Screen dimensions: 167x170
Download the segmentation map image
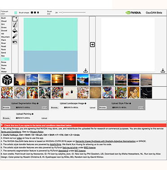click(86, 70)
